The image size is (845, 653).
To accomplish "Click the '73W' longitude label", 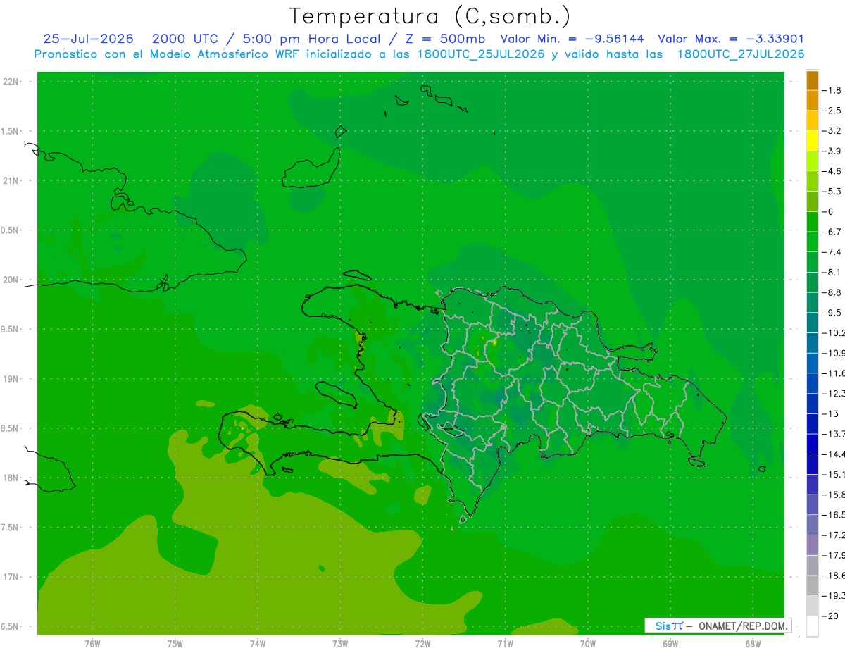I will 340,644.
